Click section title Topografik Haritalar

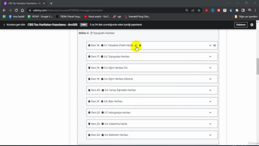point(104,33)
